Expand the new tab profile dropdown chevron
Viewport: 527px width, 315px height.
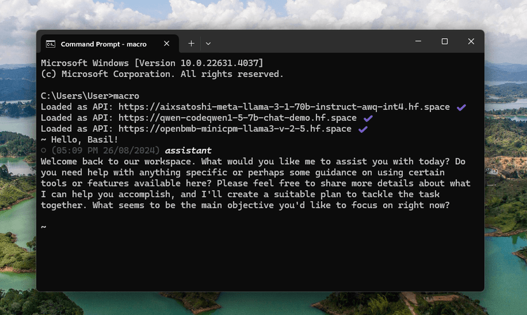click(208, 43)
